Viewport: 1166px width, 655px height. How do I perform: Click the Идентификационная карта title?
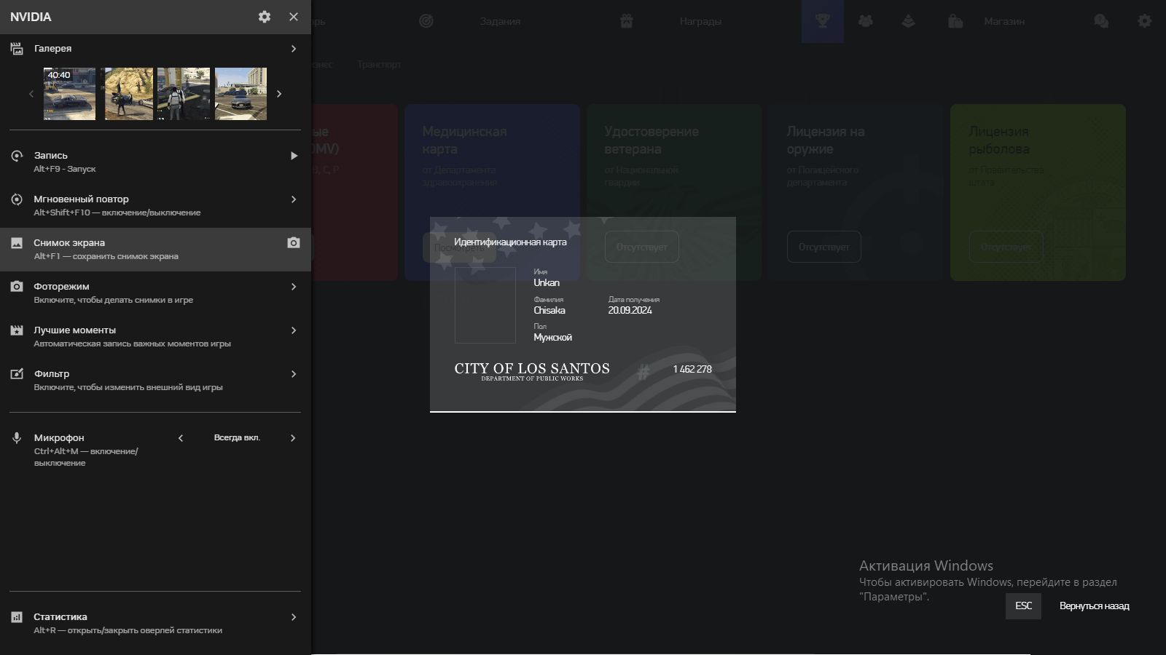point(510,242)
